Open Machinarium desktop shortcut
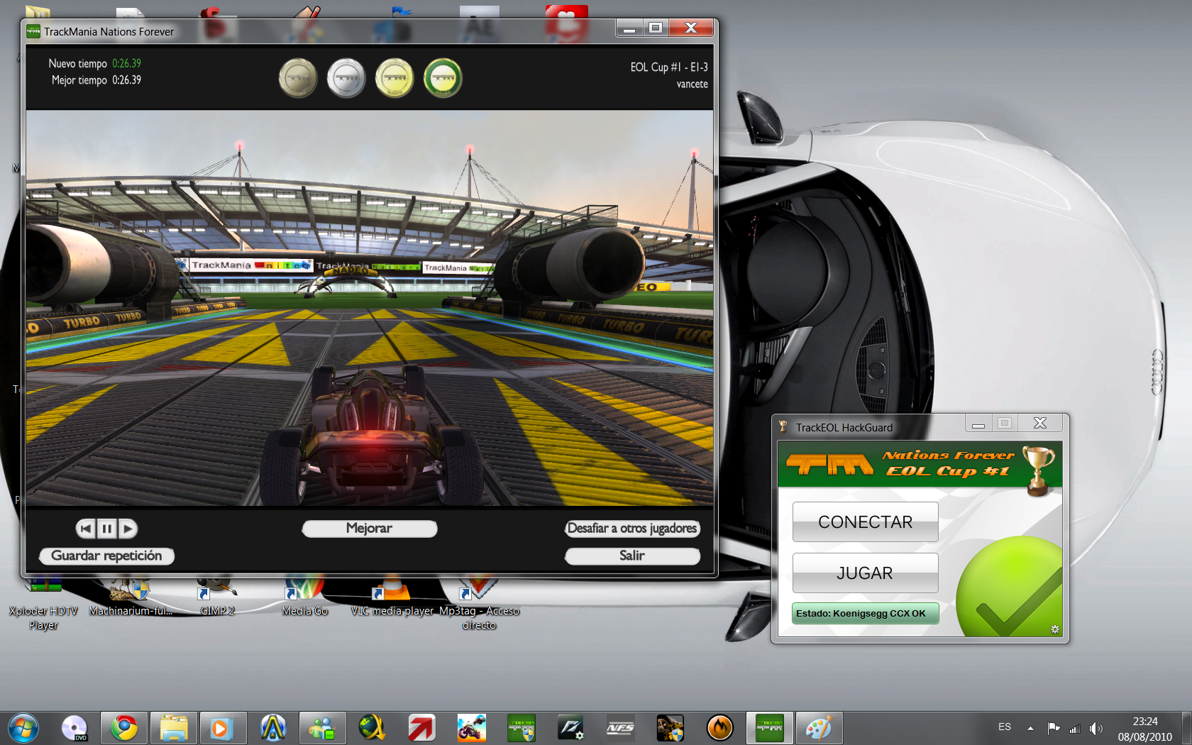 131,598
